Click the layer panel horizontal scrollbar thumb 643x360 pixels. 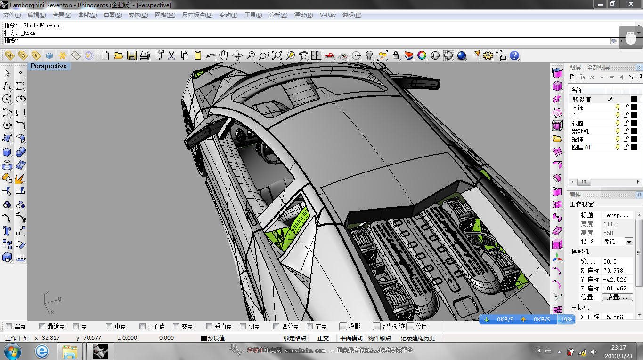pos(584,182)
